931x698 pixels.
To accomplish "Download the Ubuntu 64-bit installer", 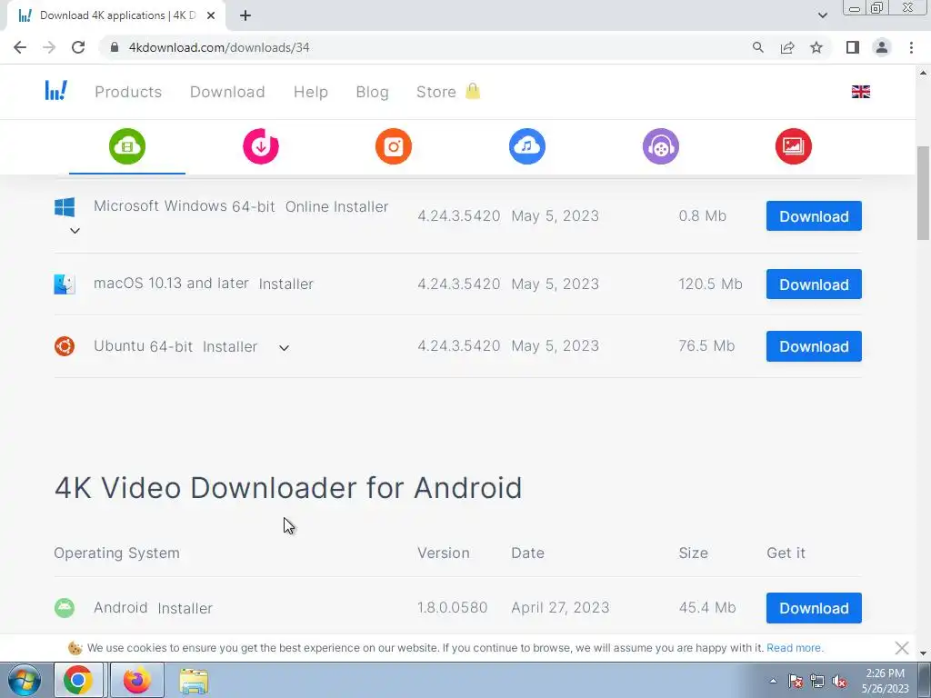I will tap(814, 346).
